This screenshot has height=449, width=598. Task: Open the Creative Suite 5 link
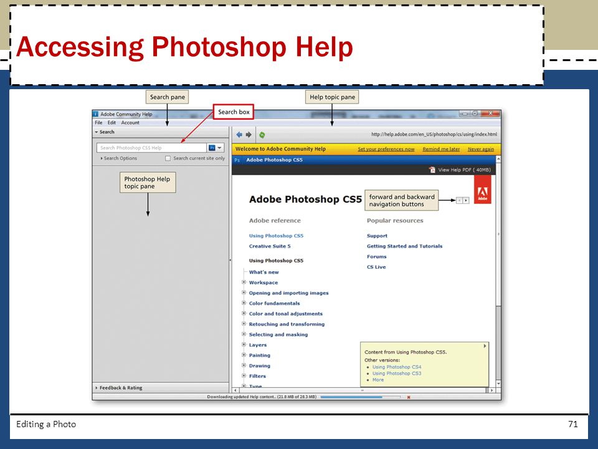(x=270, y=246)
